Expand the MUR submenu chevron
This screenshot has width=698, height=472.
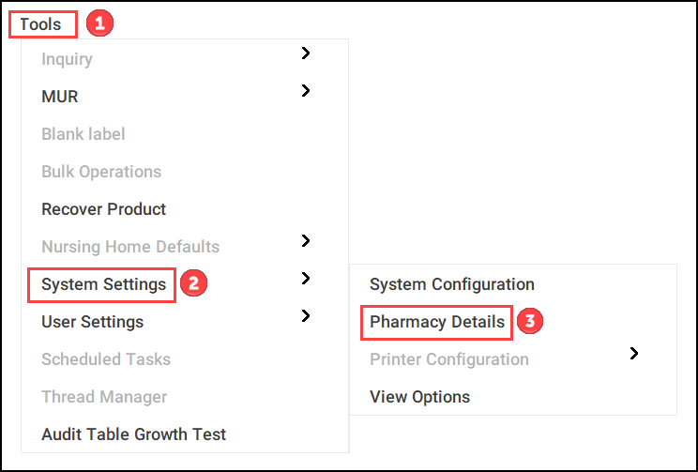[x=305, y=91]
